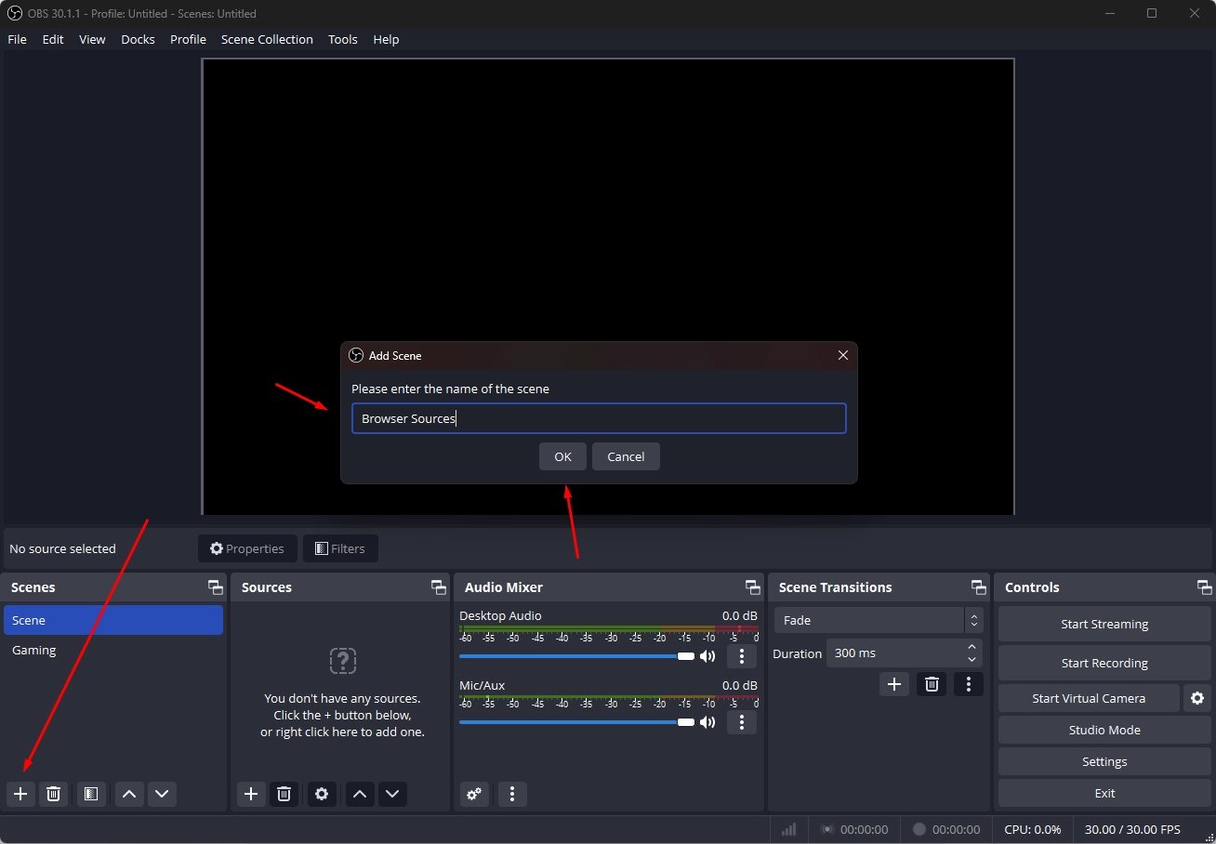Move source up arrow in Sources dock

click(x=360, y=794)
